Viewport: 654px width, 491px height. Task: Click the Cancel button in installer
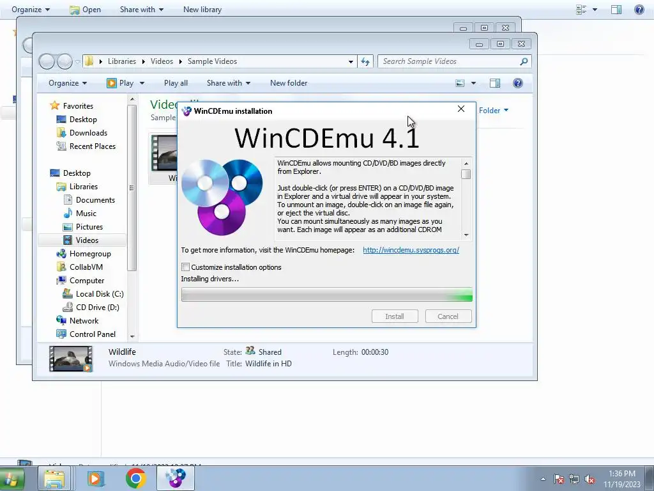pos(448,316)
